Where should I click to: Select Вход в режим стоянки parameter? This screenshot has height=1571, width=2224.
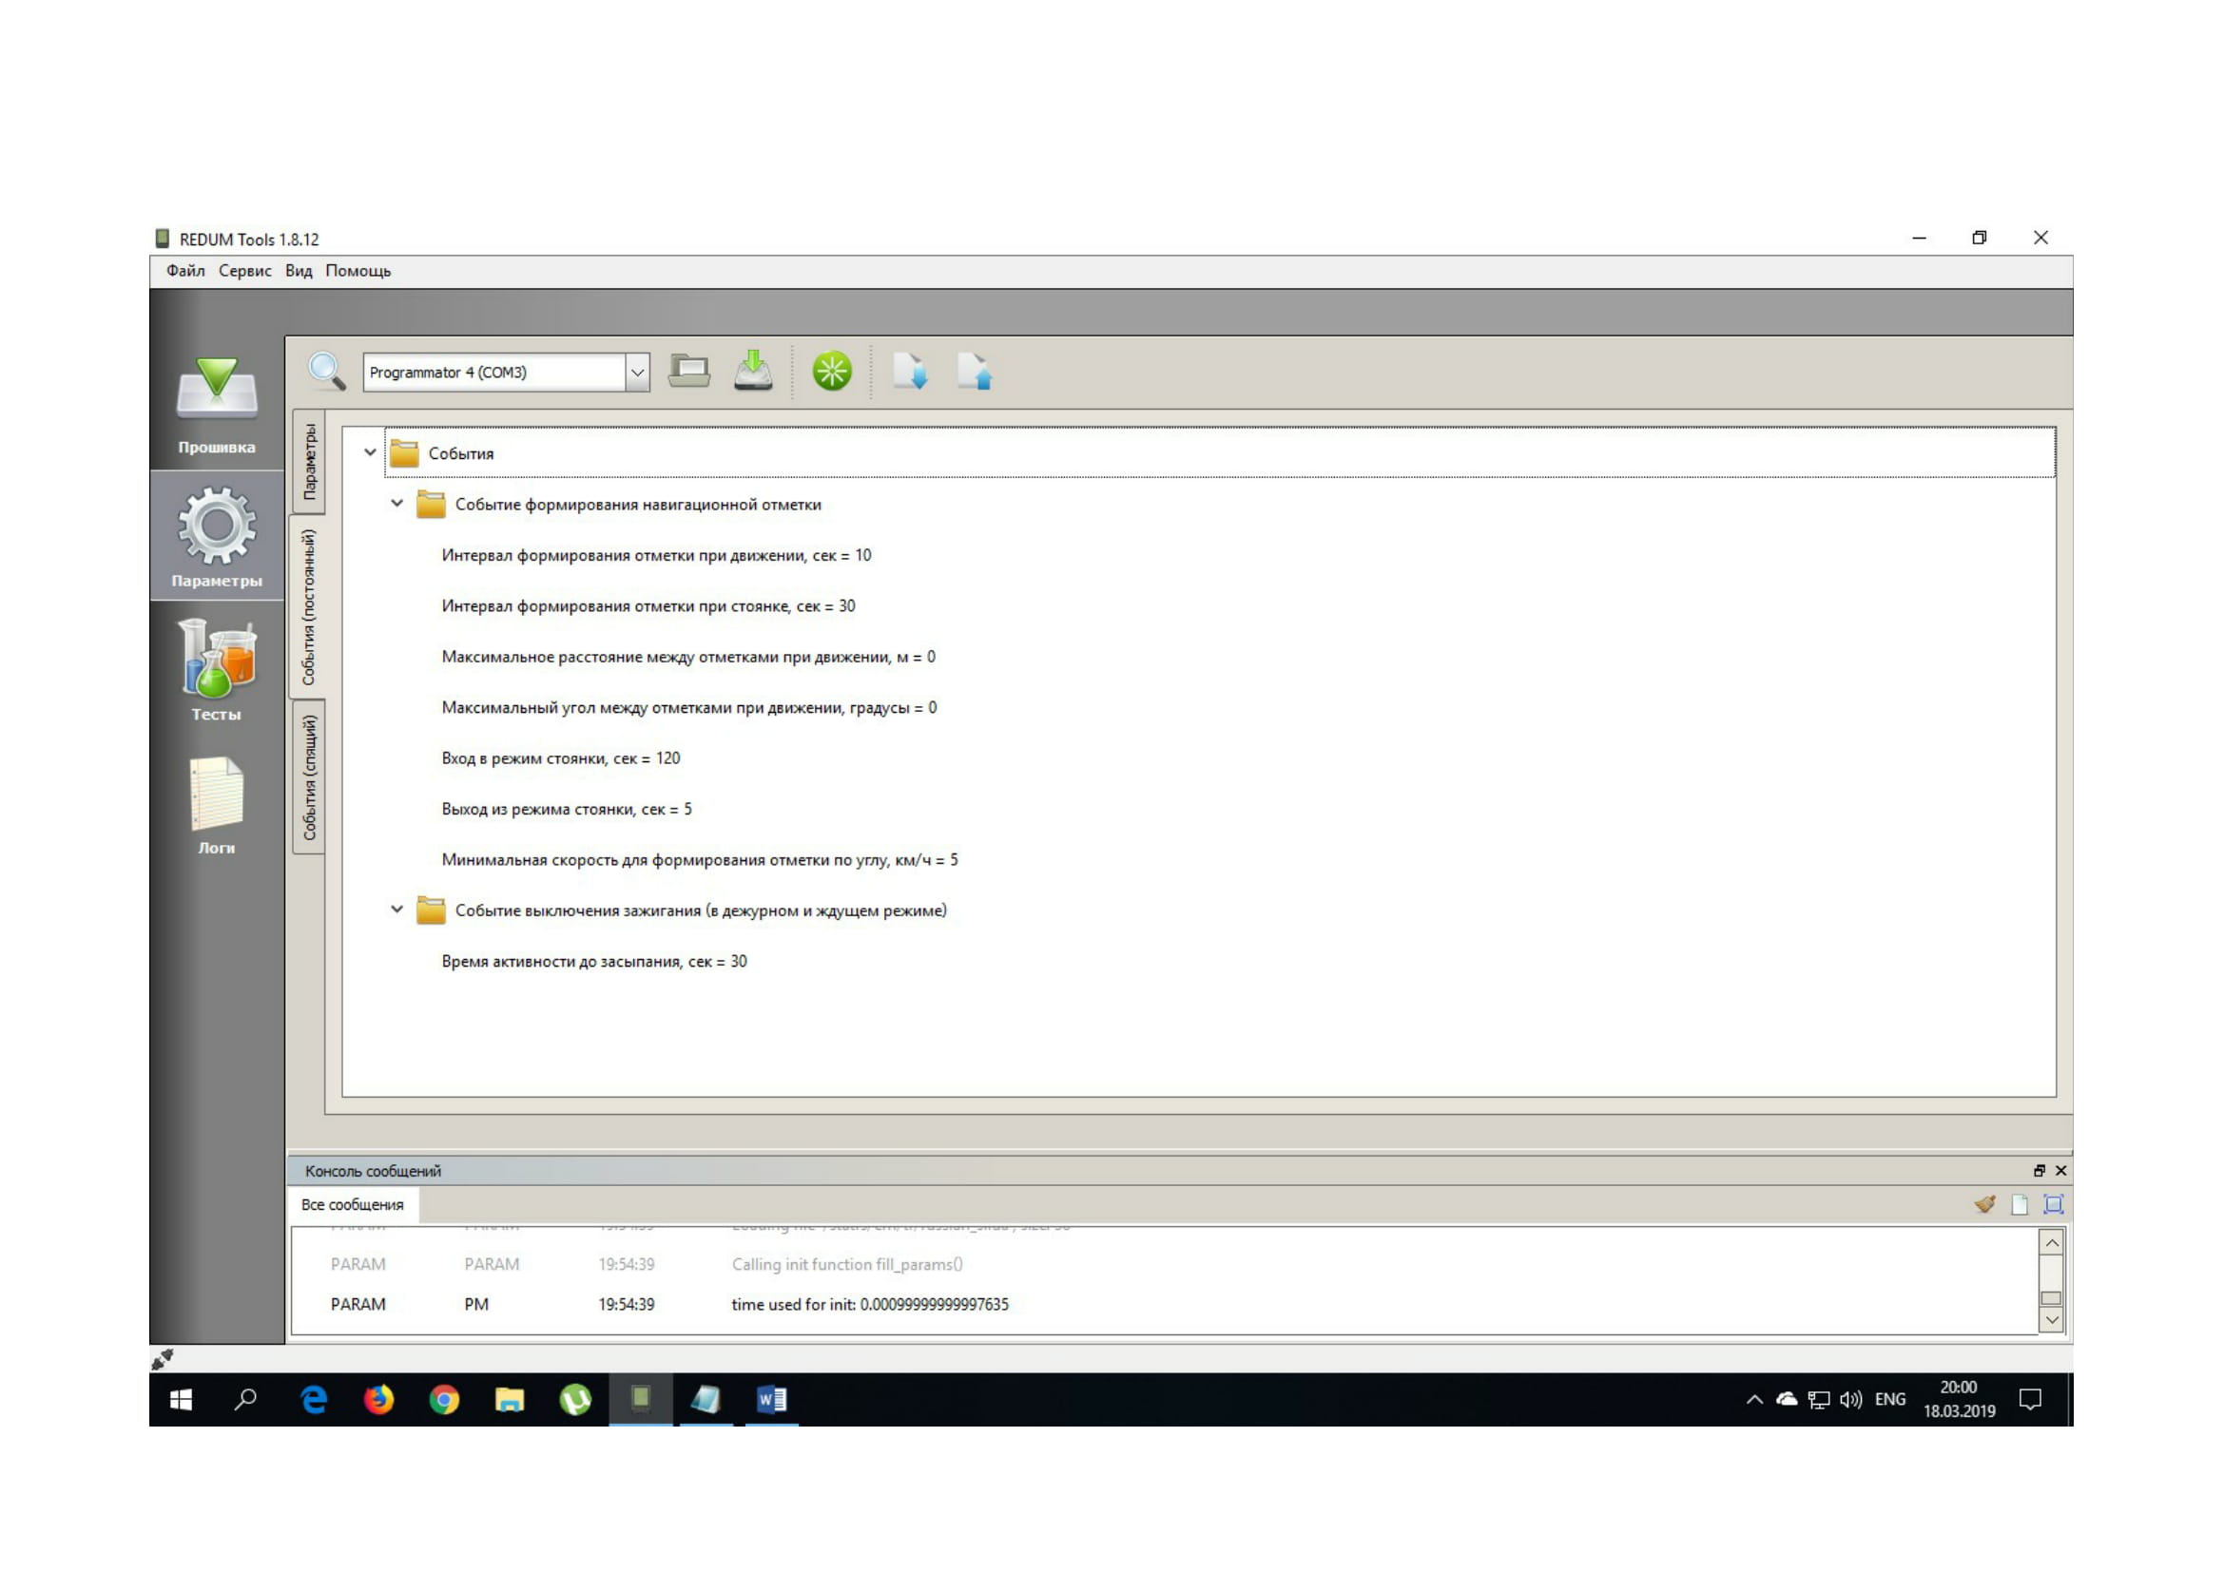tap(560, 757)
